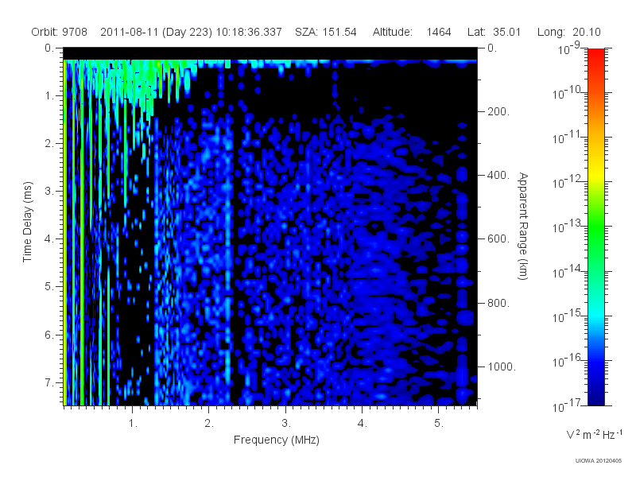This screenshot has width=636, height=477.
Task: Click the colorbar label '10⁻¹²'
Action: click(567, 182)
